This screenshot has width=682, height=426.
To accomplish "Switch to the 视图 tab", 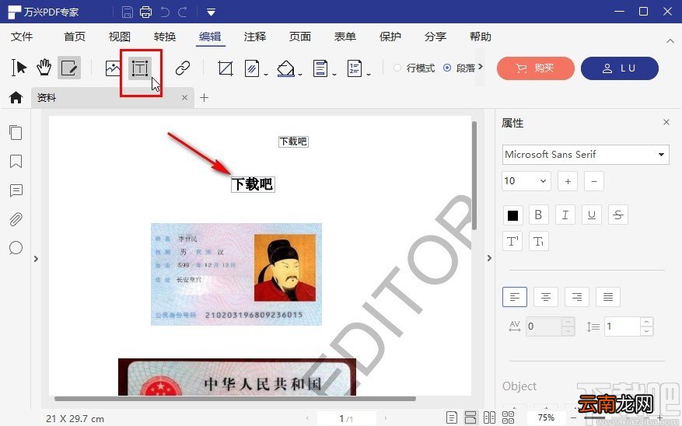I will 120,37.
